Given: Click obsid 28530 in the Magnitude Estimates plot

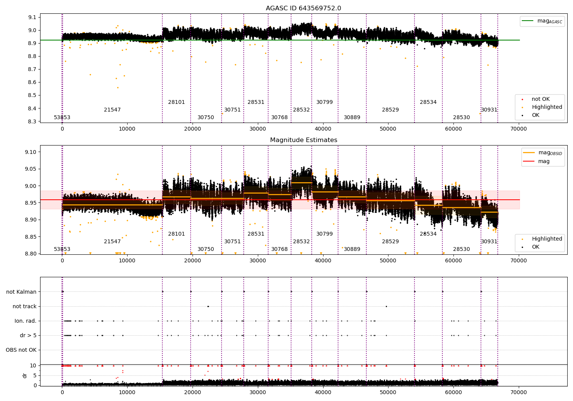Looking at the screenshot, I should [461, 249].
